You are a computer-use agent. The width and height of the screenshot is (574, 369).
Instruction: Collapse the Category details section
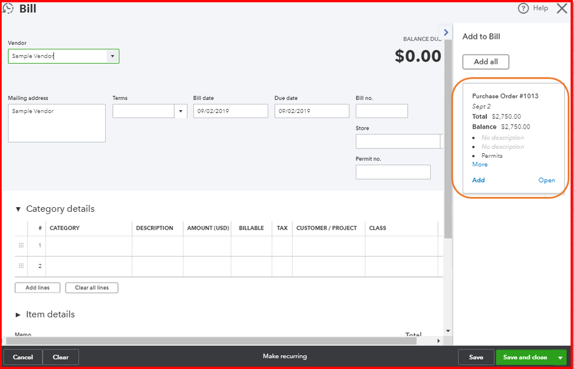[x=18, y=209]
